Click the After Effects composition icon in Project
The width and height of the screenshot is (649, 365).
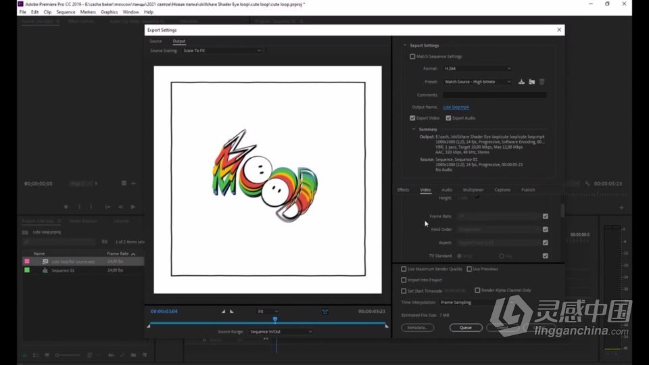[x=45, y=262]
